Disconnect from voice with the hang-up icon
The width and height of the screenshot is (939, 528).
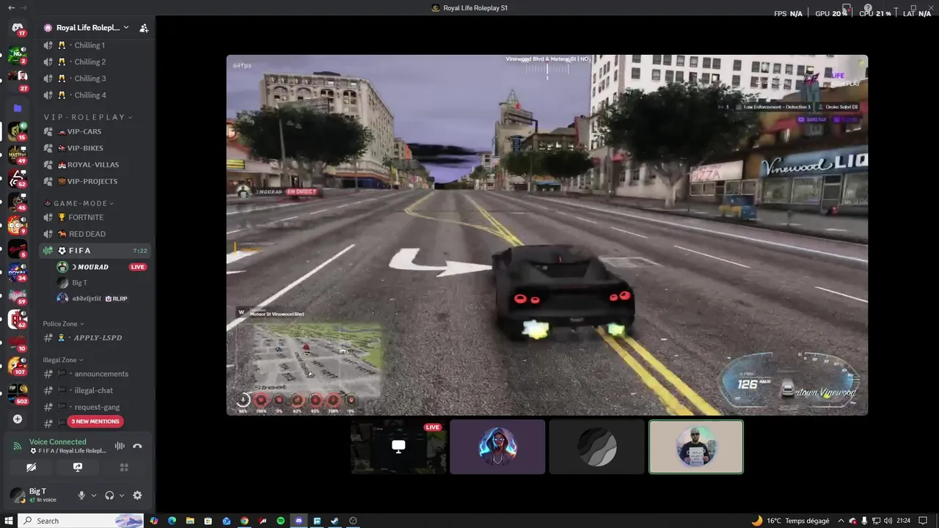coord(137,446)
